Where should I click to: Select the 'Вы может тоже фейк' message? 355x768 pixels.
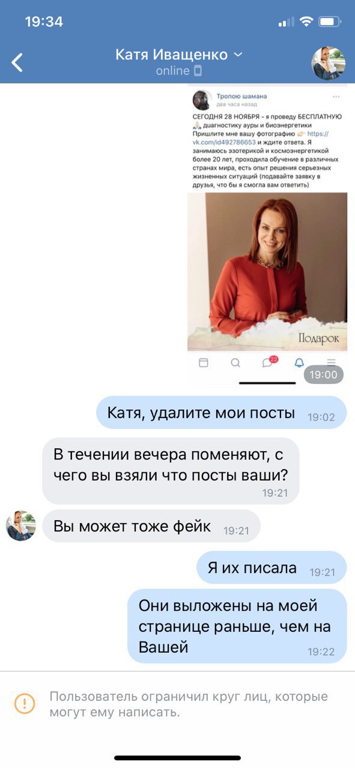[151, 526]
